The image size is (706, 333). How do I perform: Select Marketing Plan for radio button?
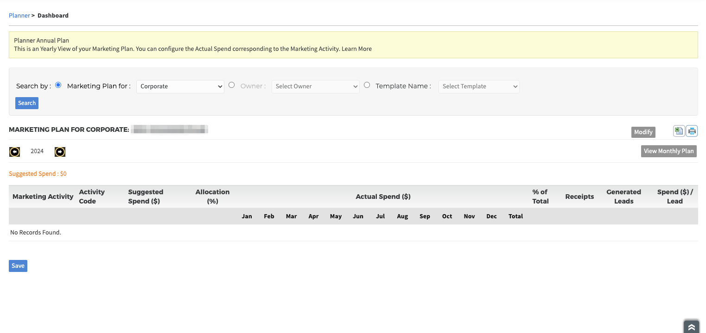tap(58, 85)
